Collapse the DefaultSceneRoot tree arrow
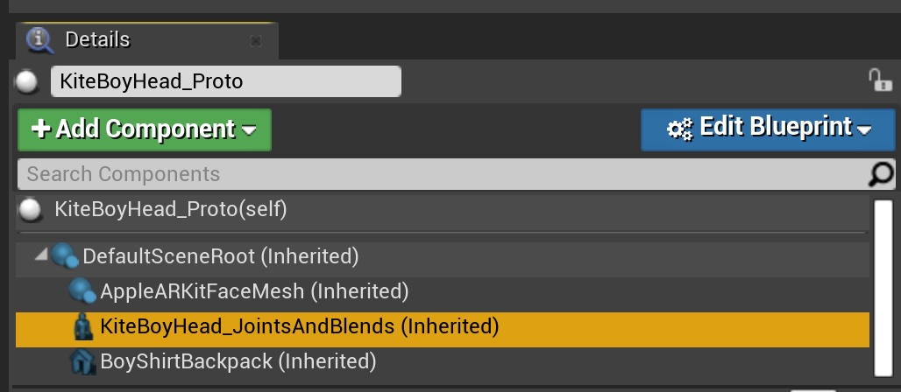Image resolution: width=901 pixels, height=392 pixels. coord(41,255)
